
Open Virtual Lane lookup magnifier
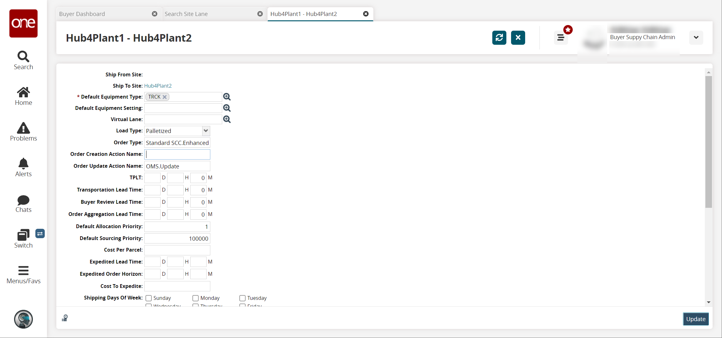click(227, 120)
